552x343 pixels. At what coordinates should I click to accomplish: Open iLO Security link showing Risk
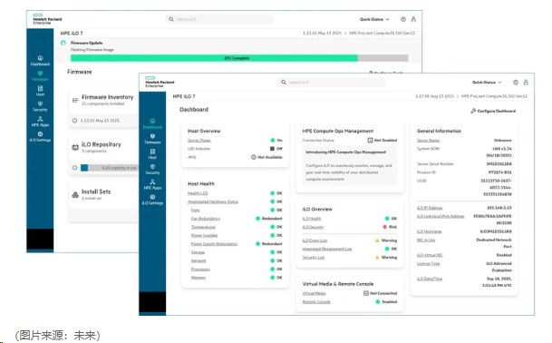click(x=313, y=227)
